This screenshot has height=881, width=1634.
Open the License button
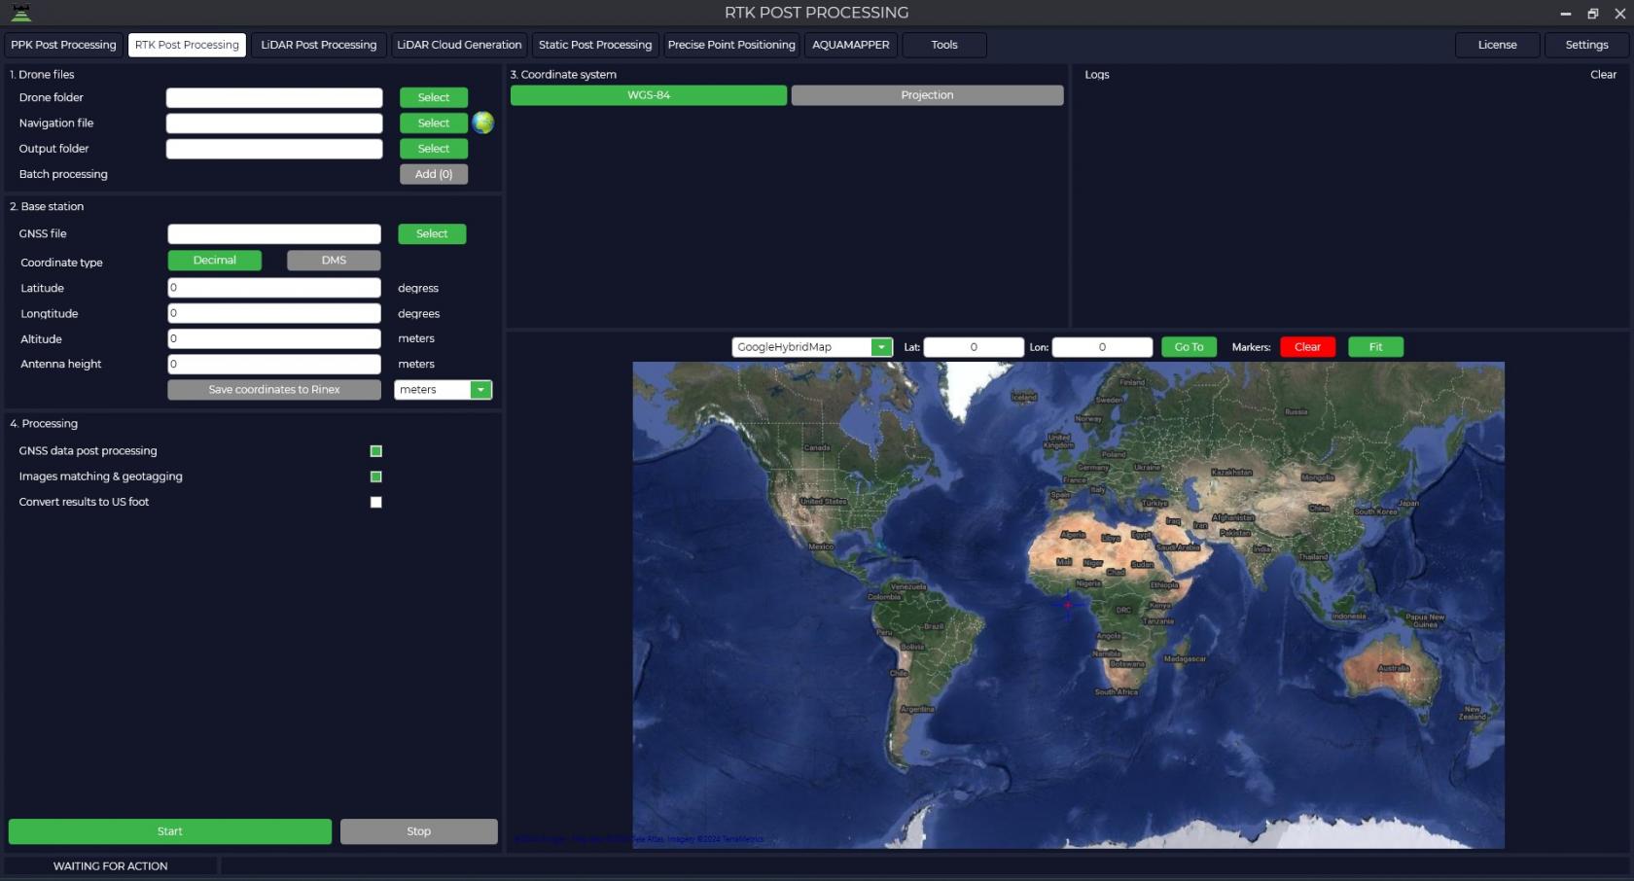coord(1498,45)
